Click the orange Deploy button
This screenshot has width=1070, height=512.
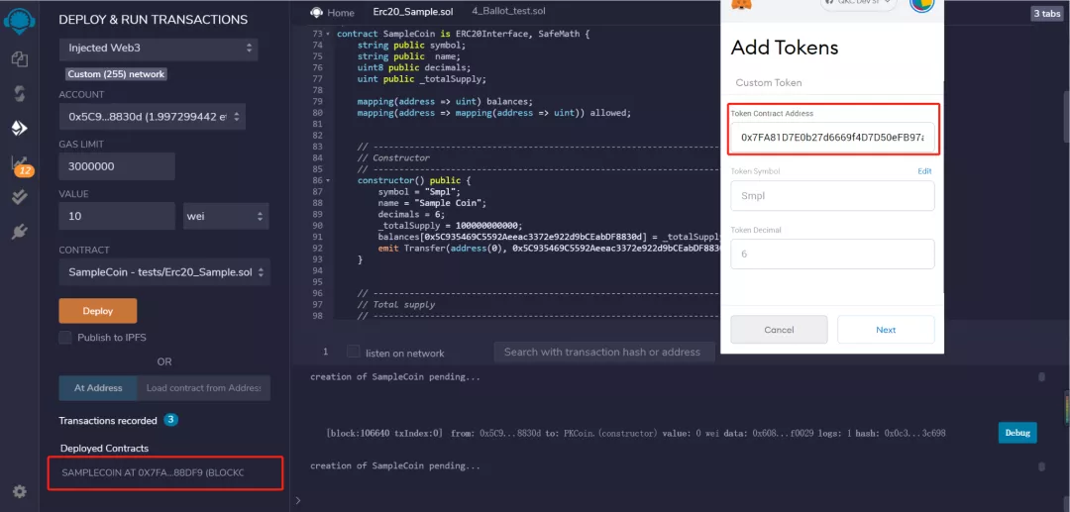[x=98, y=311]
